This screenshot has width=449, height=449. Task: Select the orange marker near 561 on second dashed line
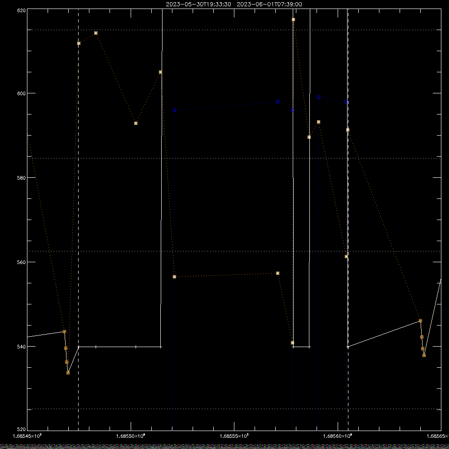tap(347, 256)
